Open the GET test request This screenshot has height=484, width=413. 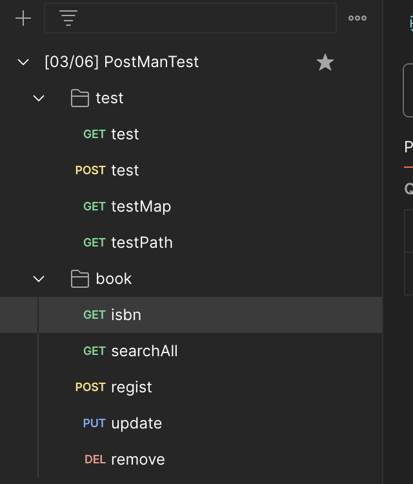click(125, 134)
